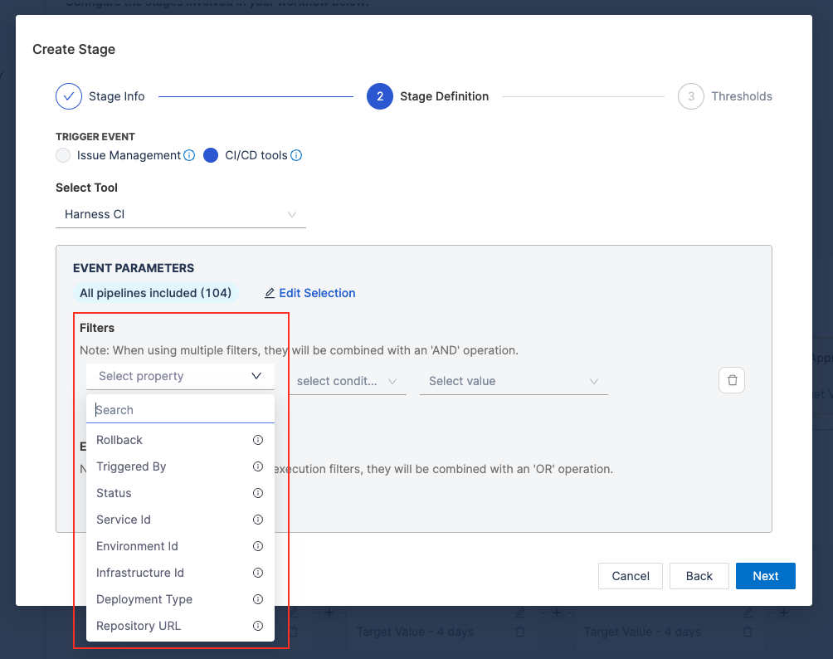Image resolution: width=833 pixels, height=659 pixels.
Task: Open the select condition dropdown
Action: (348, 381)
